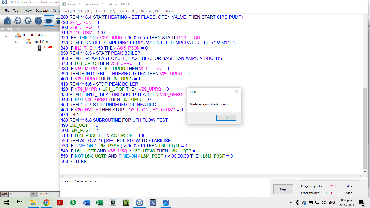This screenshot has width=370, height=208.
Task: Click the Home house icon in toolbar
Action: (8, 21)
